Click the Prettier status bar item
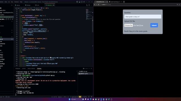This screenshot has width=181, height=101. tap(85, 97)
